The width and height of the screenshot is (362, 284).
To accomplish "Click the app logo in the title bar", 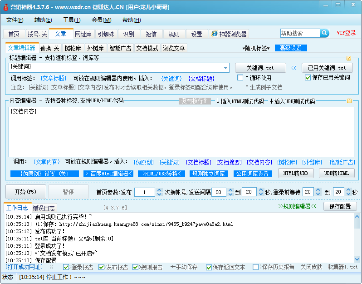I will pyautogui.click(x=5, y=7).
